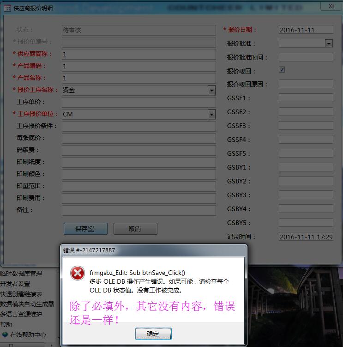Click the globe icon beside 在线帮助中心
Screen dimensions: 343x347
[5, 335]
